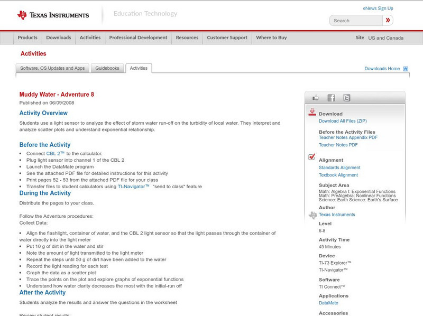Click the red Activities page heading
This screenshot has width=423, height=316.
click(33, 54)
